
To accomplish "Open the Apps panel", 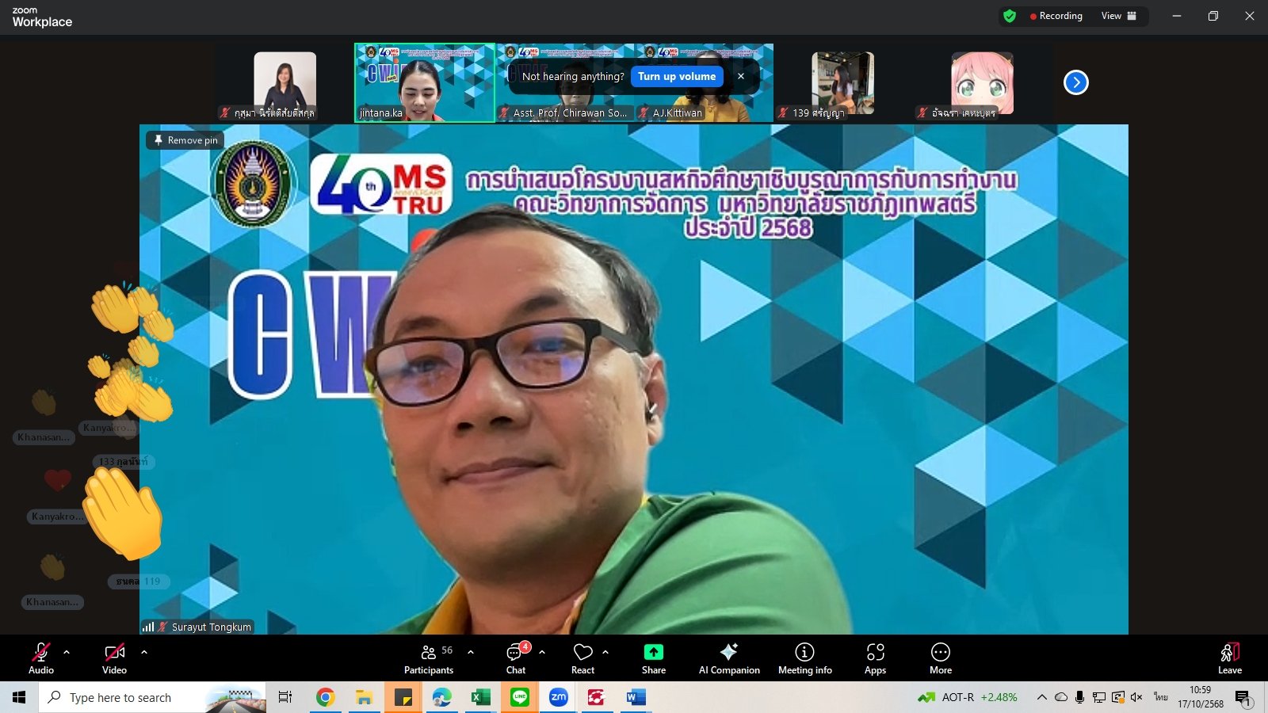I will pyautogui.click(x=875, y=658).
